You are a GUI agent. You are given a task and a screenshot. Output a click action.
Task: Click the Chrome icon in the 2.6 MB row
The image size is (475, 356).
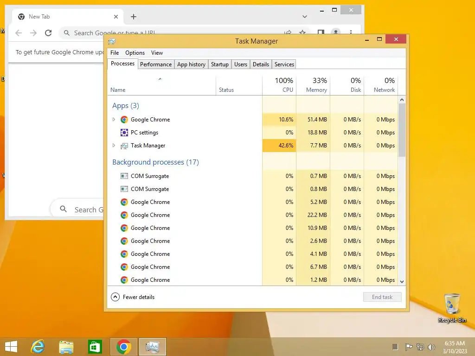[124, 241]
